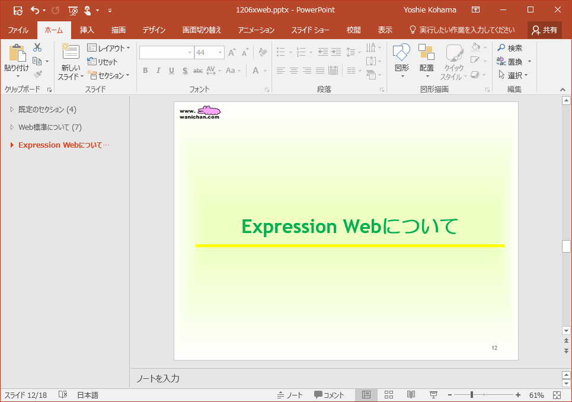Screen dimensions: 572x402
Task: Open the Animations (アニメーション) tab
Action: (x=256, y=30)
